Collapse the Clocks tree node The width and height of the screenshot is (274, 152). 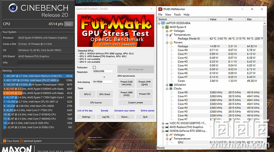(167, 89)
